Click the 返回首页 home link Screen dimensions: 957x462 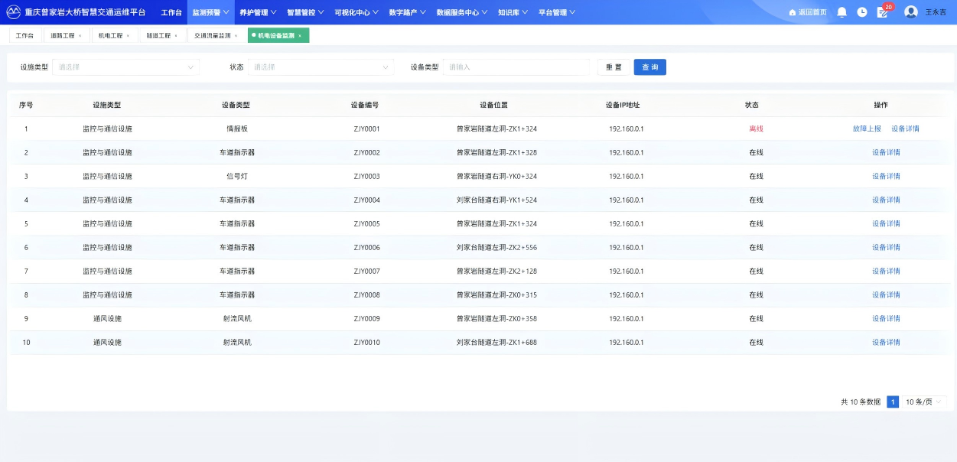808,12
